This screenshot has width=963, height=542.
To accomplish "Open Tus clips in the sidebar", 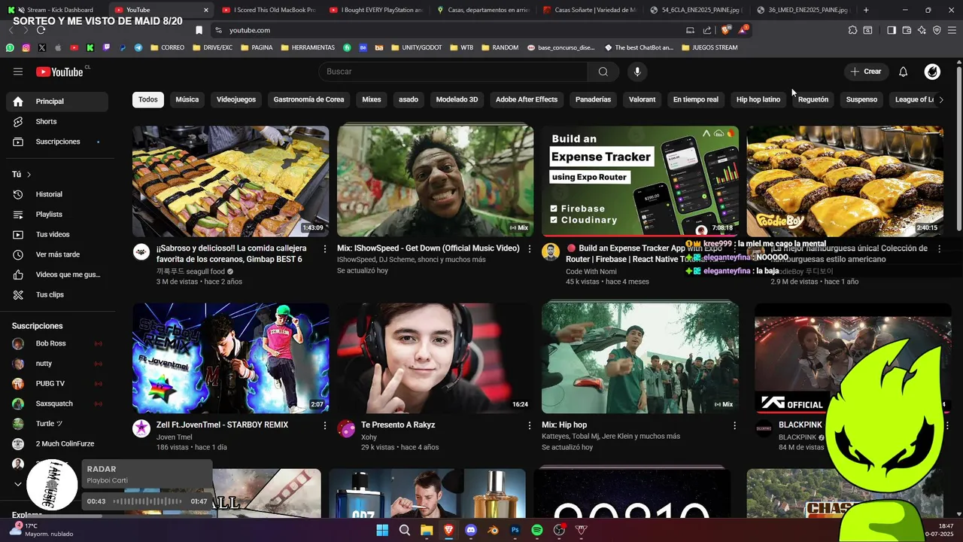I will point(56,294).
